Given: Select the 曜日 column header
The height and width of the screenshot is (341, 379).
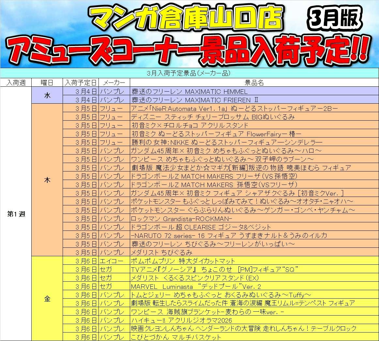Looking at the screenshot, I should tap(47, 82).
